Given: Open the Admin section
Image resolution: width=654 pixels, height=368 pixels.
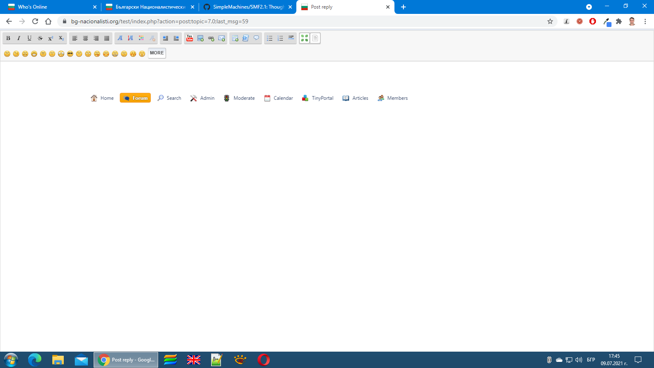Looking at the screenshot, I should 202,98.
